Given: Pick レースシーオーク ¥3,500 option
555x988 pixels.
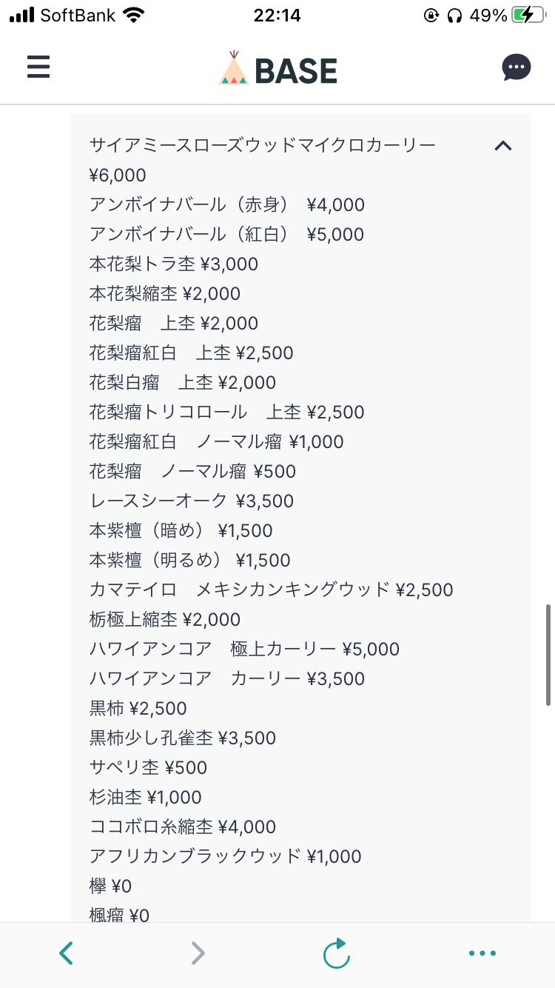Looking at the screenshot, I should pyautogui.click(x=191, y=501).
